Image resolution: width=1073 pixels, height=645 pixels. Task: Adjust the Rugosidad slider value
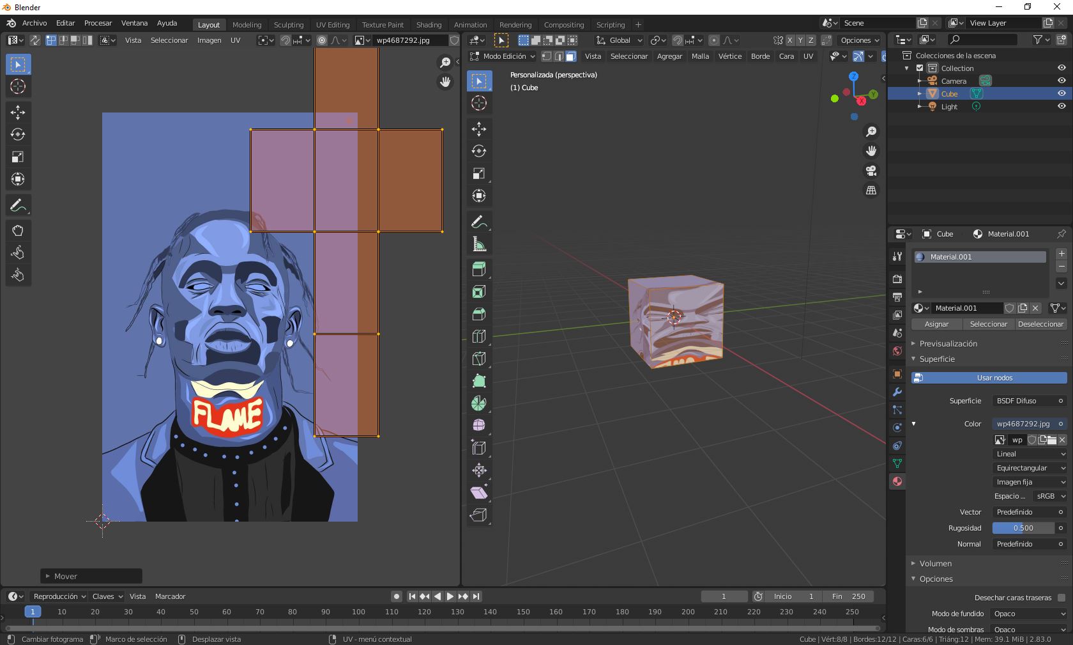(1023, 528)
